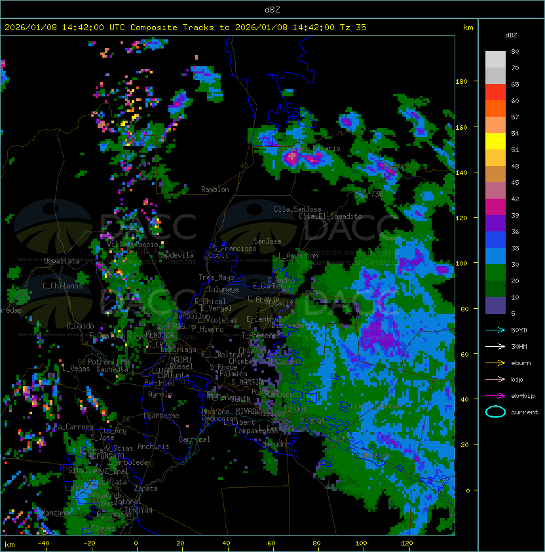
Task: Click the 'dBZ' heading above the color scale
Action: 511,35
